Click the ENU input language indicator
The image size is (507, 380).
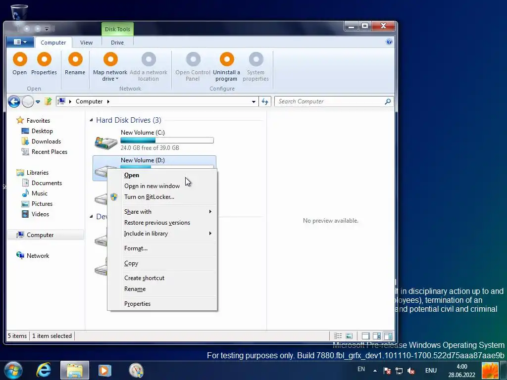click(x=431, y=371)
